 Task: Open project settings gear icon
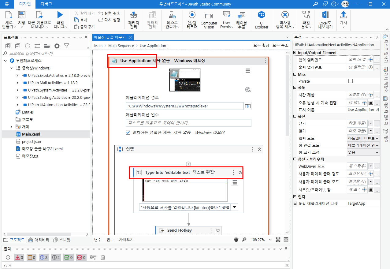tap(57, 46)
